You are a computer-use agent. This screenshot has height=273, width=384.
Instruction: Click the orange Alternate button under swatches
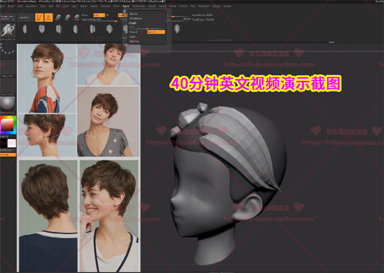pos(8,154)
